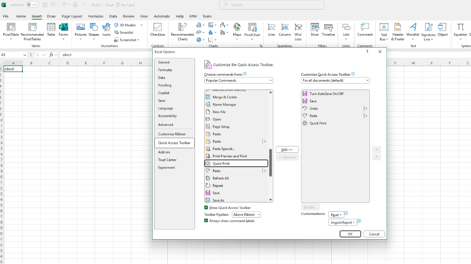The height and width of the screenshot is (264, 471).
Task: Uncheck Show Quick Access Toolbar
Action: 206,208
